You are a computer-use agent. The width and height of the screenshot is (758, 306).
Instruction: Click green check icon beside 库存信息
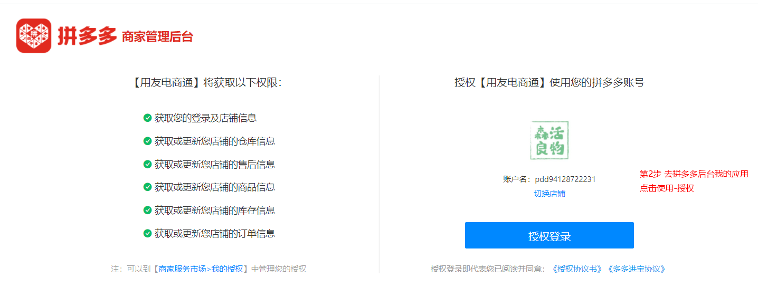click(148, 211)
